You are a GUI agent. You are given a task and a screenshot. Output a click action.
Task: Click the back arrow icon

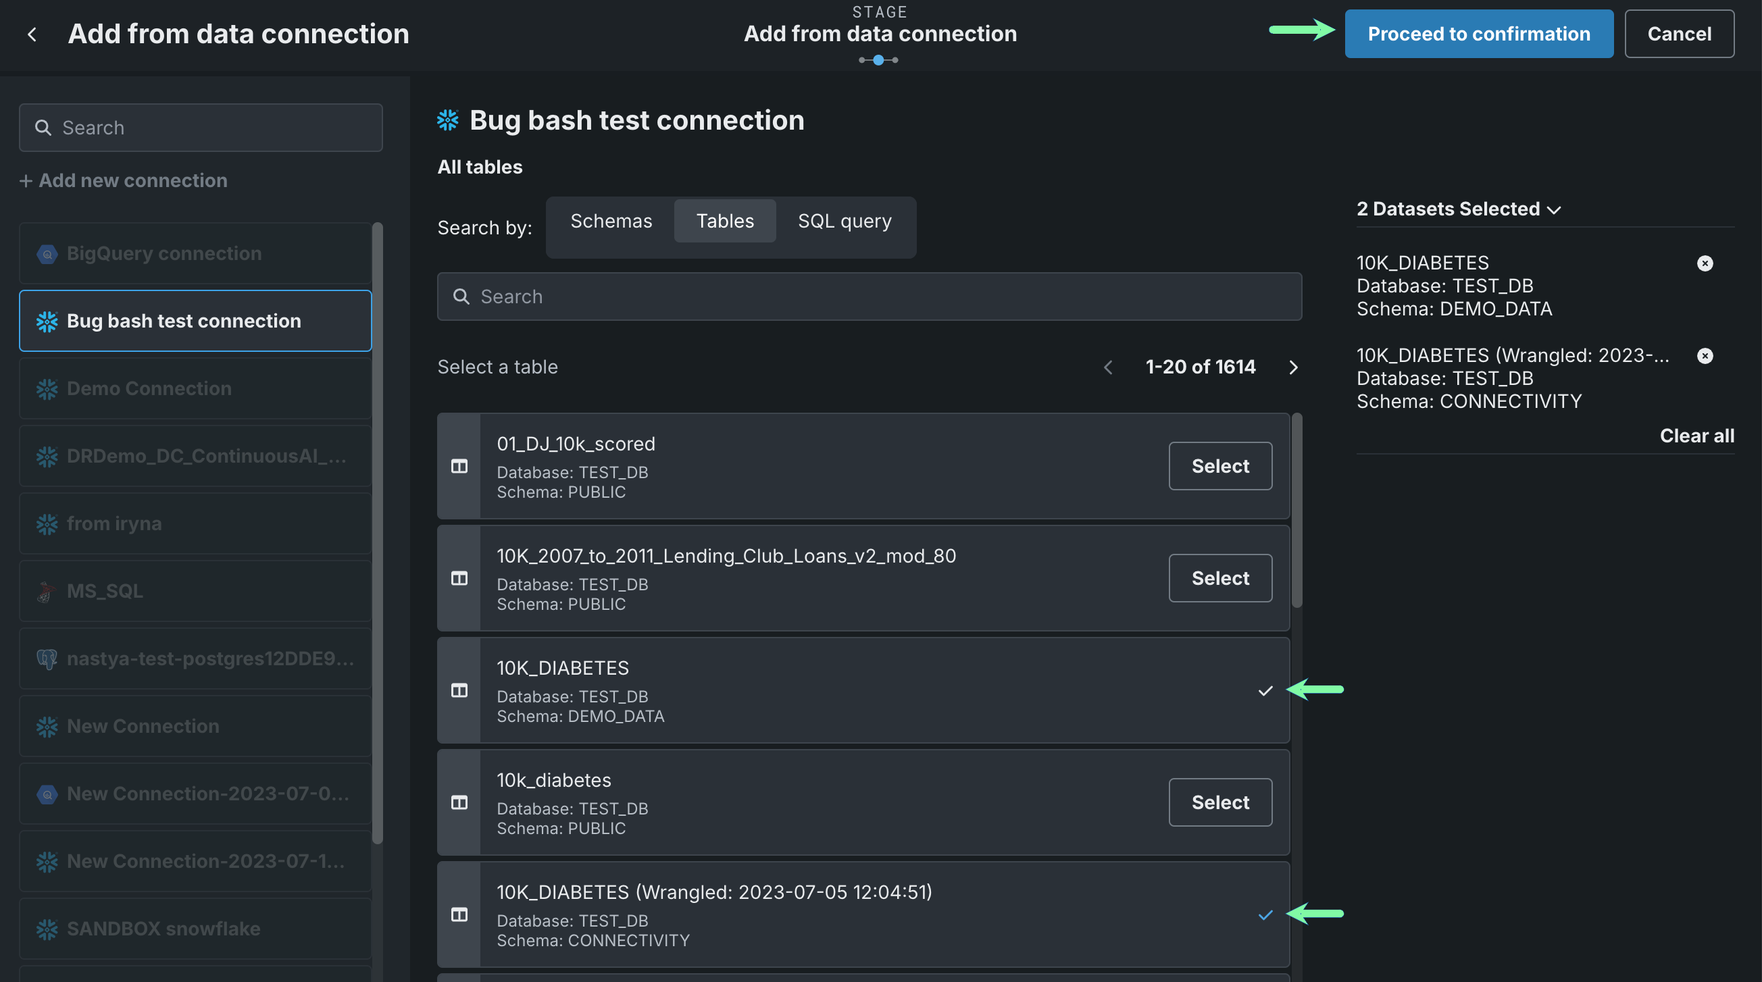32,34
